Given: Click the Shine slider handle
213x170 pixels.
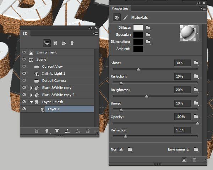Looking at the screenshot, I should [138, 69].
